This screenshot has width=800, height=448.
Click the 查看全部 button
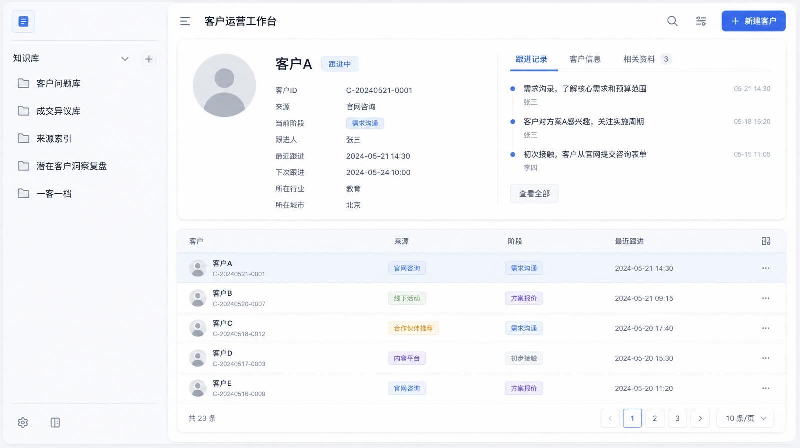[534, 194]
